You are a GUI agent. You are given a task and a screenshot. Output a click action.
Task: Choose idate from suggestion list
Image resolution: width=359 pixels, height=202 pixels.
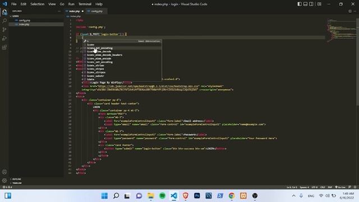coord(122,79)
